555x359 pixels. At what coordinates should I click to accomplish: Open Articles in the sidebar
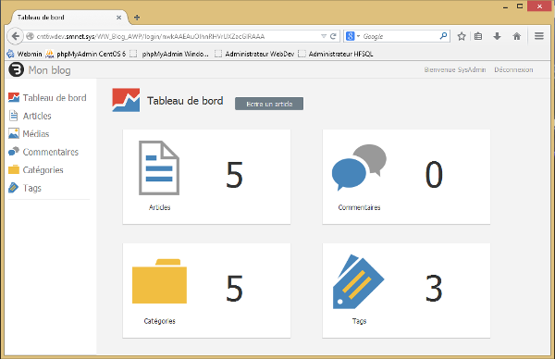pyautogui.click(x=31, y=116)
